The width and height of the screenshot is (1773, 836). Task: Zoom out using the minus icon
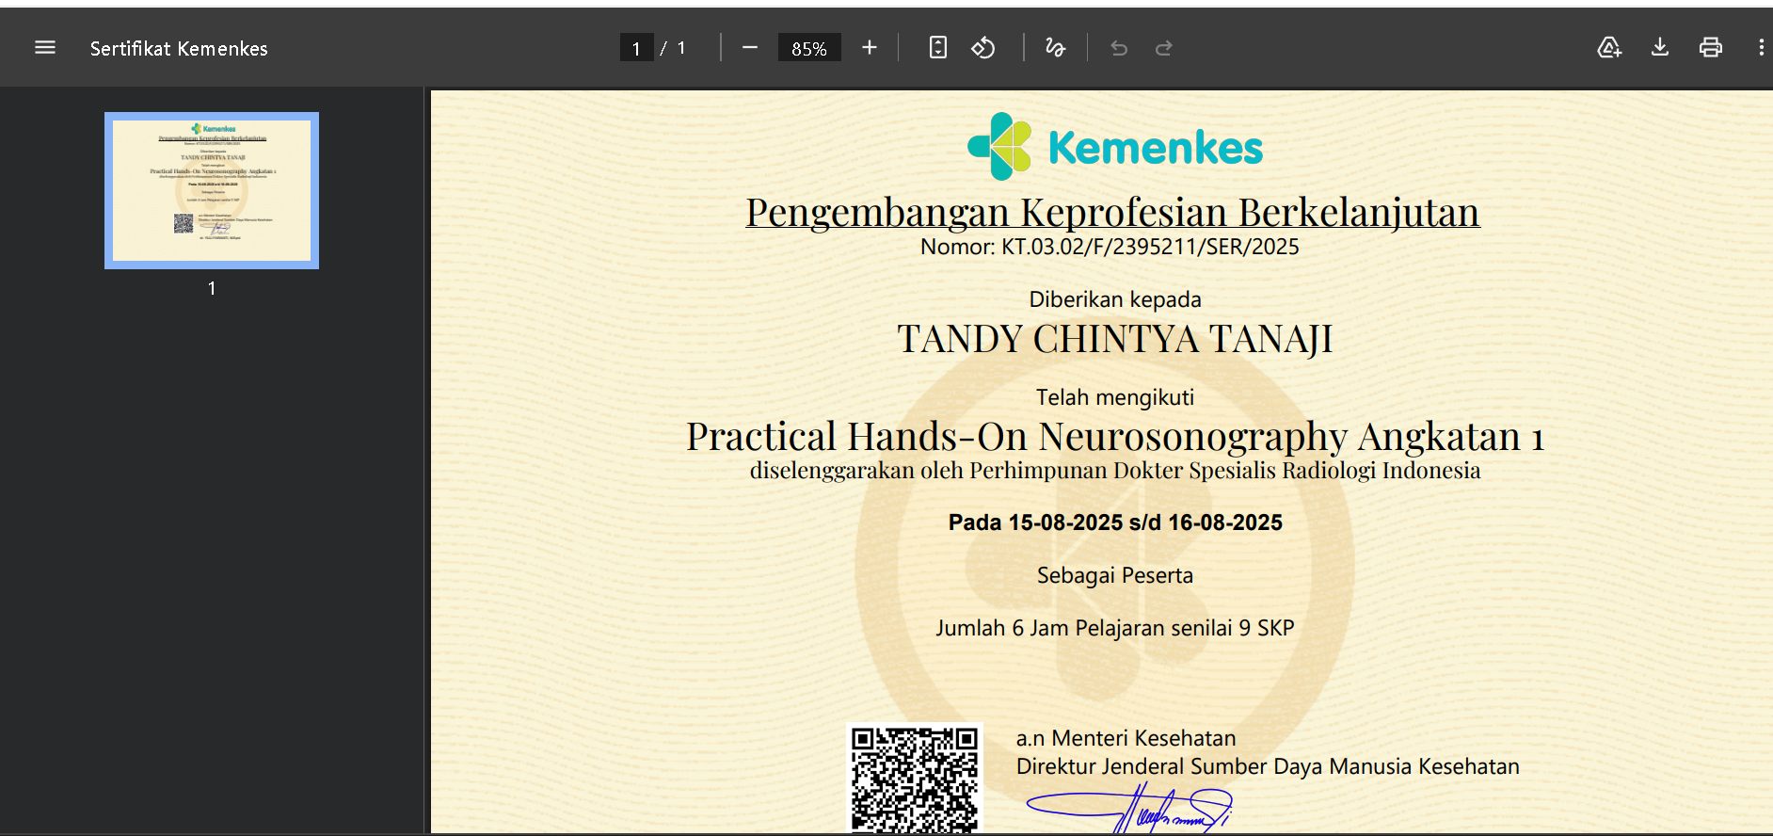749,48
